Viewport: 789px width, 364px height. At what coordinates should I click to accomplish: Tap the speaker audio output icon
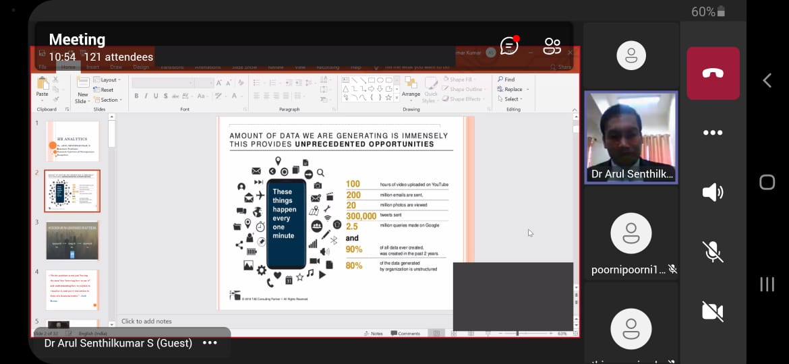tap(713, 192)
